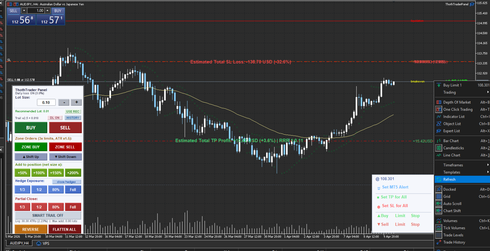
Task: Click REVERSE button
Action: click(30, 229)
